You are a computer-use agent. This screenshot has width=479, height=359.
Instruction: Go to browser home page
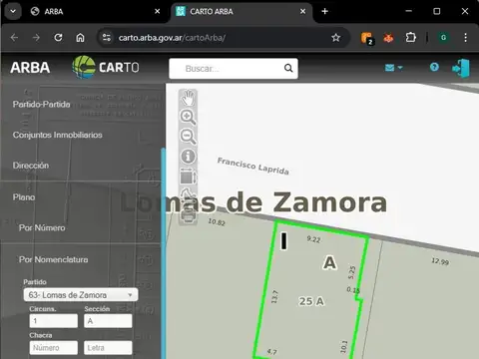pyautogui.click(x=80, y=38)
